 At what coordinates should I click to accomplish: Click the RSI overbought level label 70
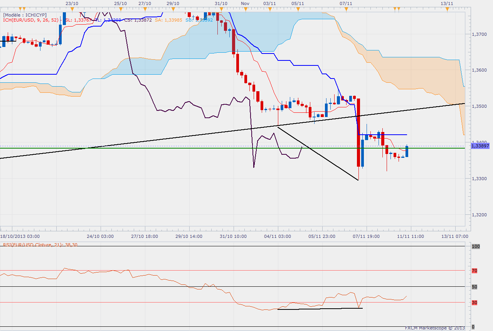tap(474, 271)
